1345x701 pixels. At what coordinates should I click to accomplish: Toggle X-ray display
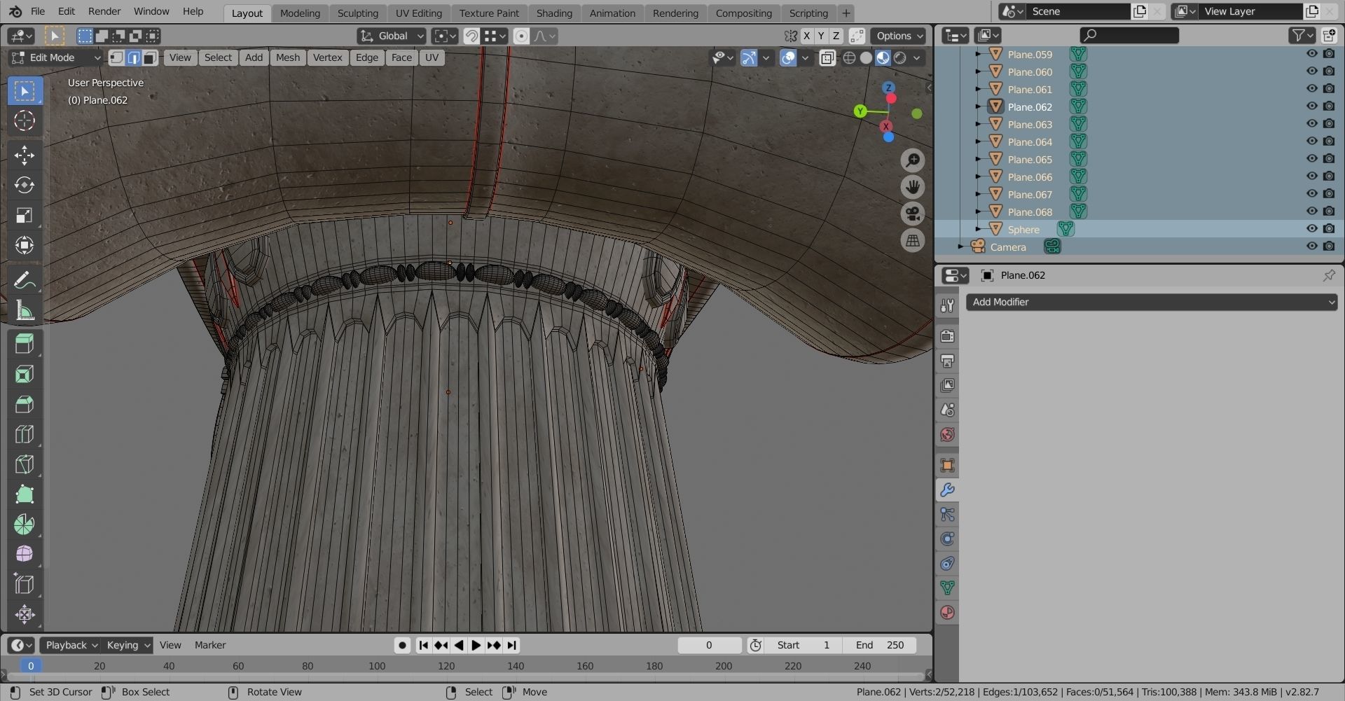tap(827, 57)
